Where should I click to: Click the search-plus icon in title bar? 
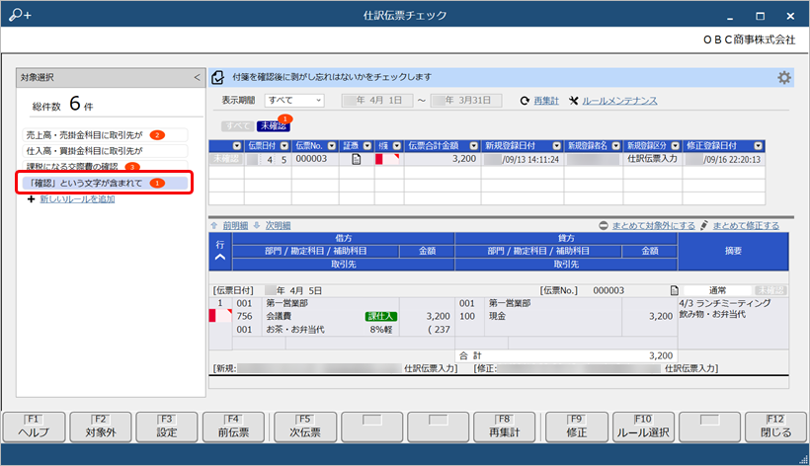pos(20,15)
